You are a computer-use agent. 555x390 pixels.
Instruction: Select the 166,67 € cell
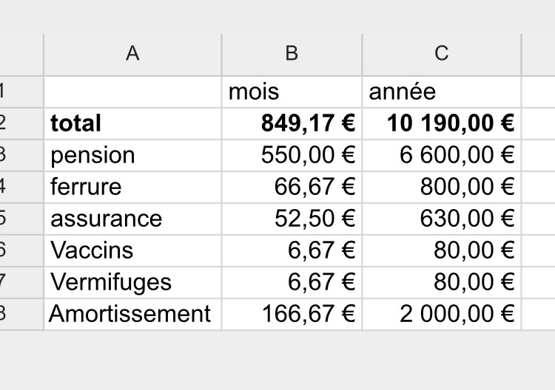[292, 315]
